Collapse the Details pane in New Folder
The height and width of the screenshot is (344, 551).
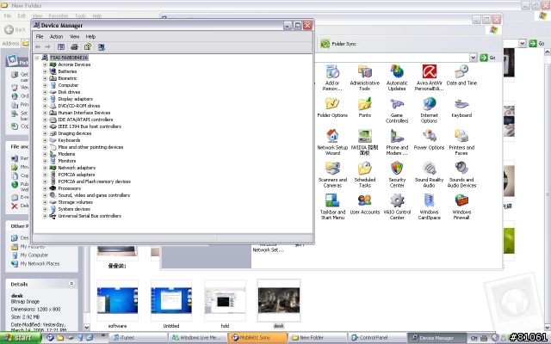click(x=71, y=284)
